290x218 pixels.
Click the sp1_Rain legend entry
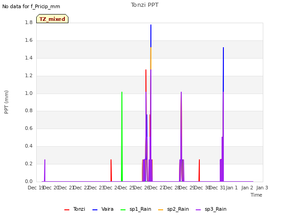tap(136, 209)
